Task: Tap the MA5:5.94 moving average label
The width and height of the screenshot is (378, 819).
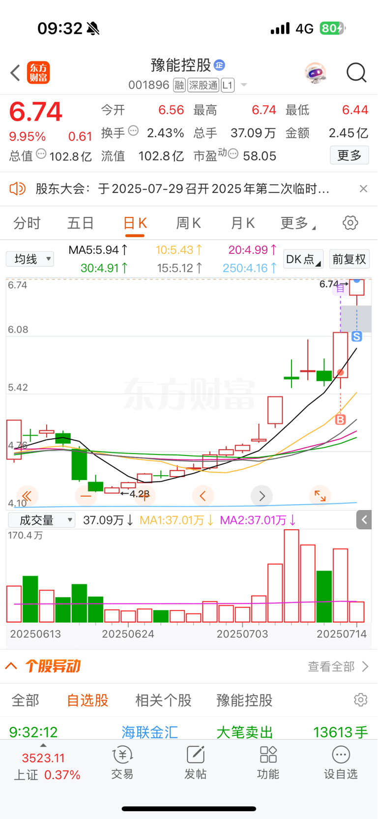Action: pos(98,250)
